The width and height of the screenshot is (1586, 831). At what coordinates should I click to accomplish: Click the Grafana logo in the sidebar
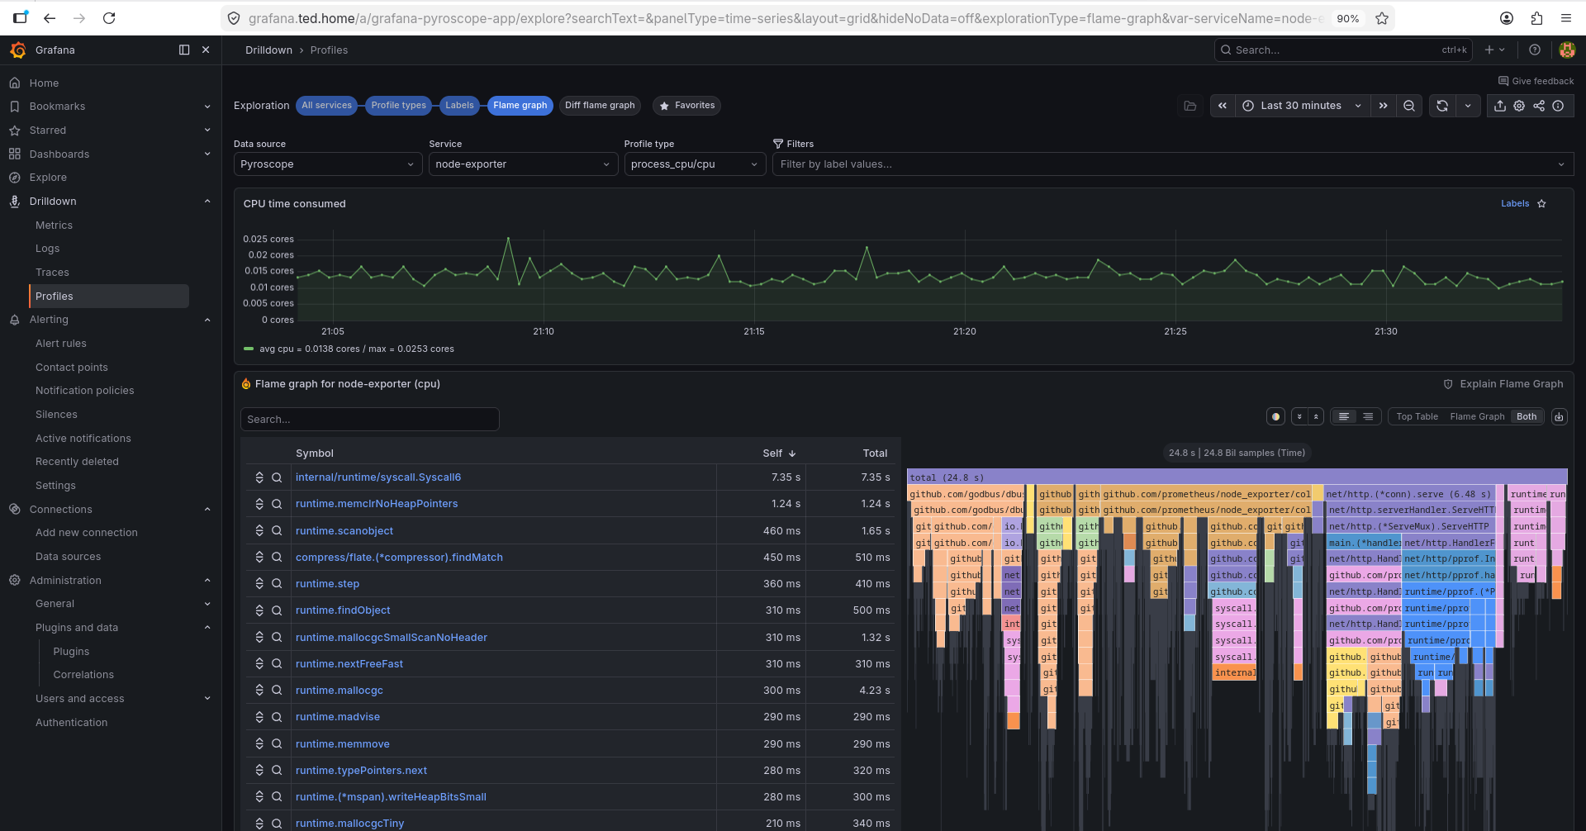pos(18,50)
